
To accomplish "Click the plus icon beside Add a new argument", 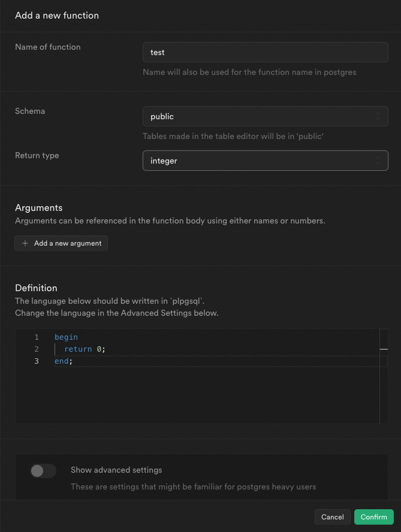I will click(x=24, y=243).
